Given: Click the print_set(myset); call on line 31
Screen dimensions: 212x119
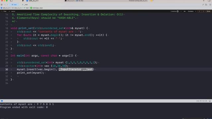Looking at the screenshot, I should point(30,73).
